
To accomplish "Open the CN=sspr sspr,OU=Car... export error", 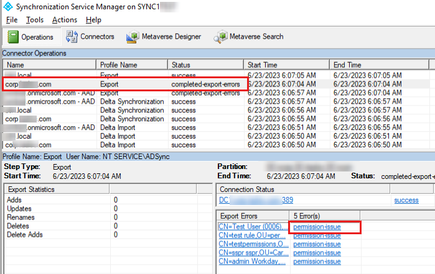I will point(253,253).
